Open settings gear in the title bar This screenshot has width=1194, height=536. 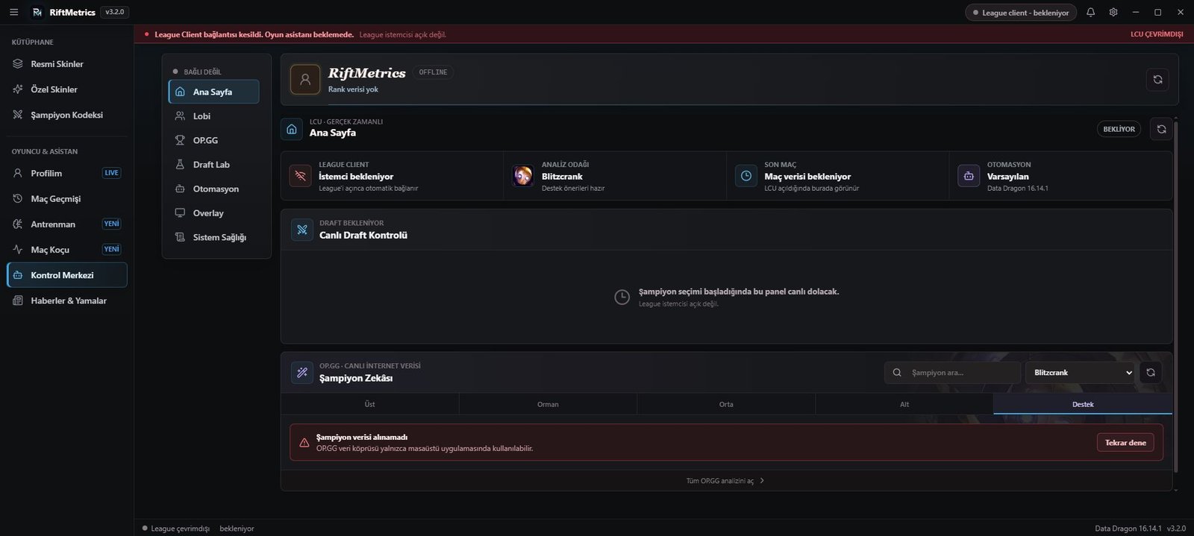1113,12
